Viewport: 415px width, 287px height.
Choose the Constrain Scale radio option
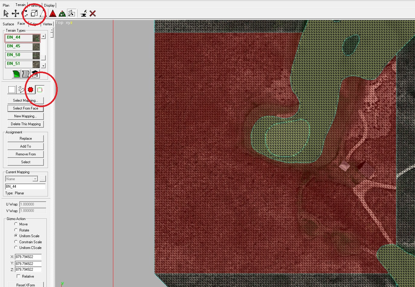point(16,242)
